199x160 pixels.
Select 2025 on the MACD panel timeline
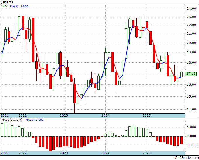(x=147, y=153)
